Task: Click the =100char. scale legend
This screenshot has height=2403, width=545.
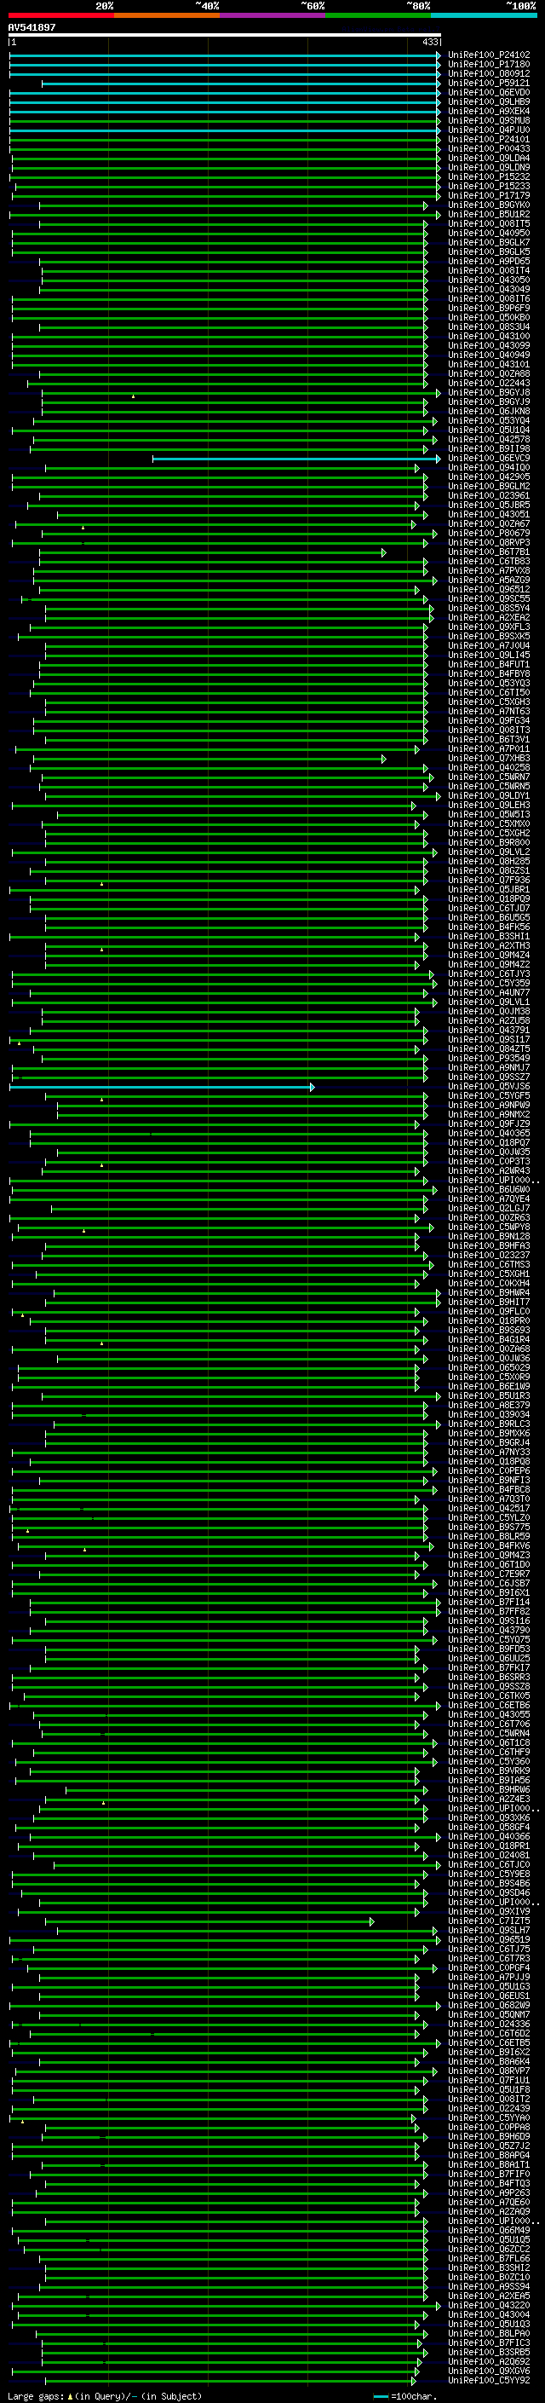Action: pos(404,2396)
